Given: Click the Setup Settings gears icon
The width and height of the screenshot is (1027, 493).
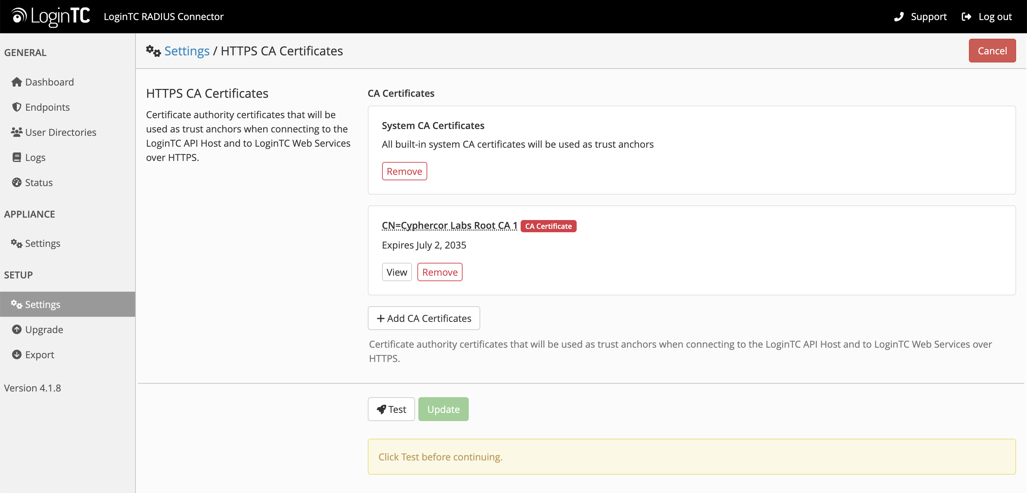Looking at the screenshot, I should [x=16, y=305].
